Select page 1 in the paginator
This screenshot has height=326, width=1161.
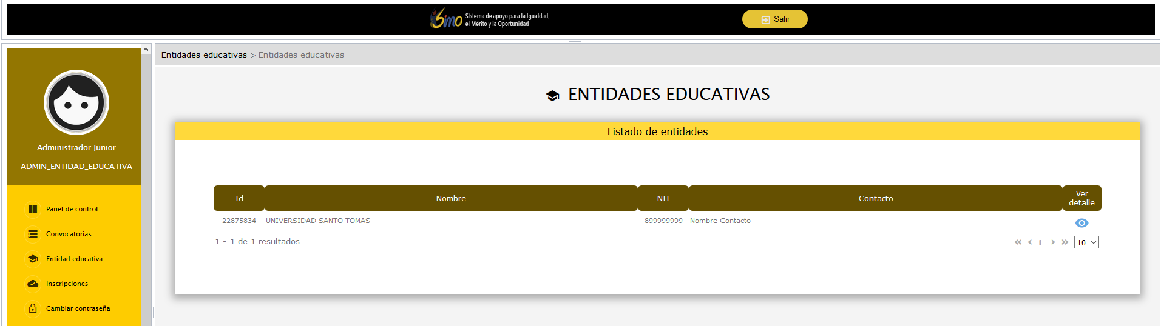[x=1040, y=243]
